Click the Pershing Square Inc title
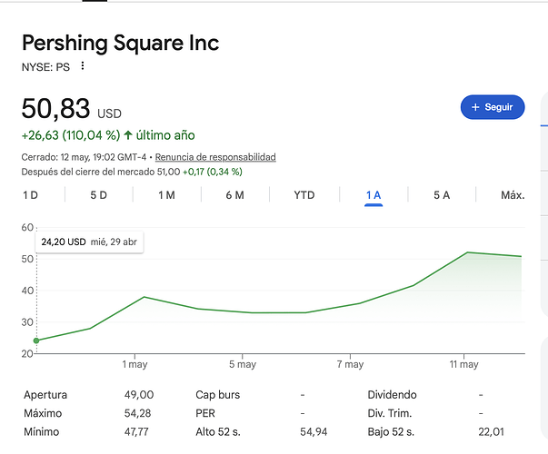 click(121, 43)
